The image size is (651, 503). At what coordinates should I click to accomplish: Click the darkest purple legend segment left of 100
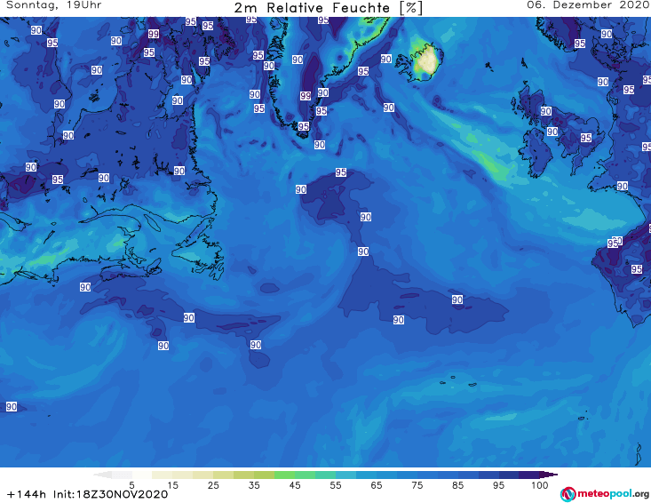529,475
